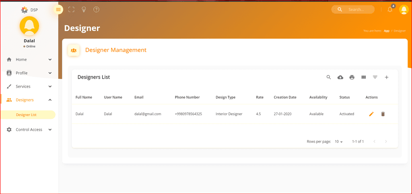
Task: Open notifications bell with 4 badge
Action: [390, 9]
